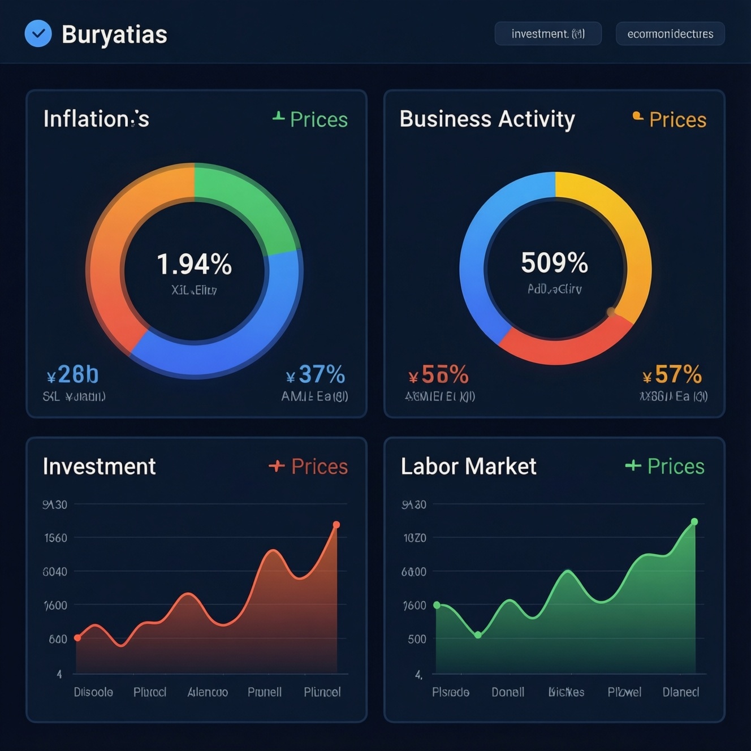Viewport: 751px width, 751px height.
Task: Click the Buryatias dashboard title
Action: coord(114,34)
